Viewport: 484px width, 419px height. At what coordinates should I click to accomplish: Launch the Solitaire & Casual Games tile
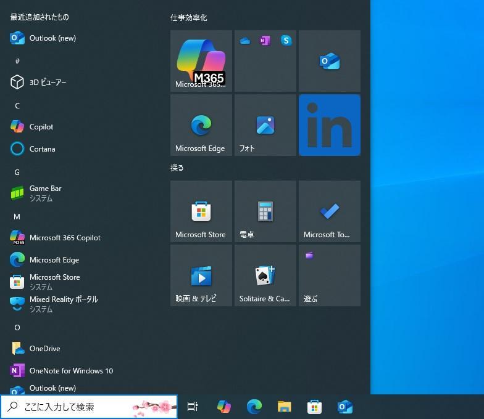(265, 275)
